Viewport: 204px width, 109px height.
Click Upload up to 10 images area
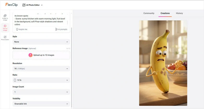click(41, 55)
